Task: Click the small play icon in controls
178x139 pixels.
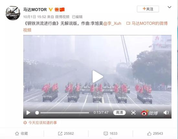Action: click(x=28, y=113)
